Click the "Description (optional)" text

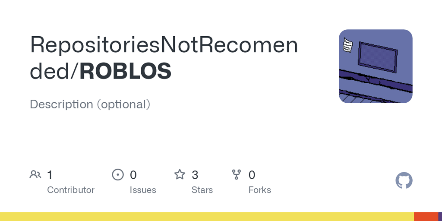tap(90, 104)
